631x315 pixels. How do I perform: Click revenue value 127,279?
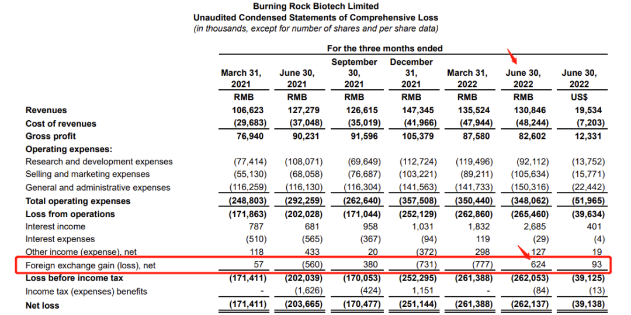point(304,110)
